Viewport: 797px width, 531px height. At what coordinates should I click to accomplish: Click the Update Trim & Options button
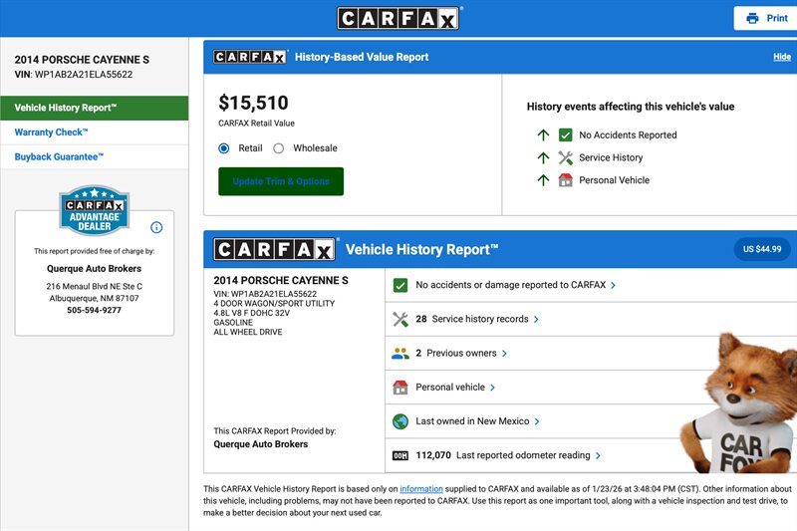(x=281, y=181)
